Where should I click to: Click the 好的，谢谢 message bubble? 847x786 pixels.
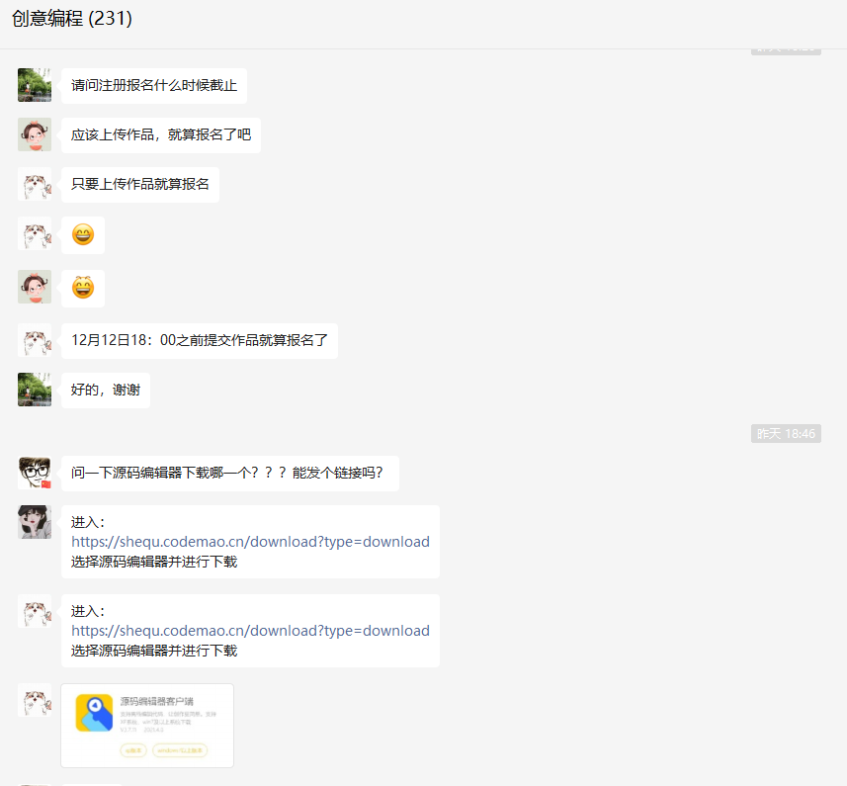coord(105,390)
